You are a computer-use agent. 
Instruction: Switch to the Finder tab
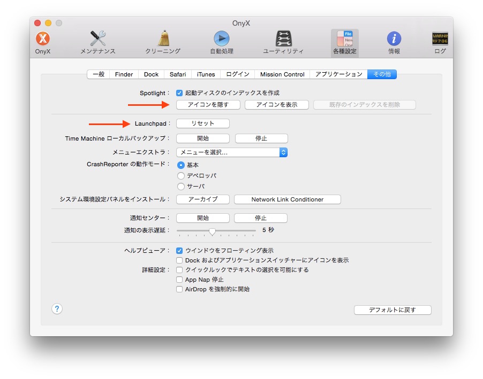(x=124, y=74)
